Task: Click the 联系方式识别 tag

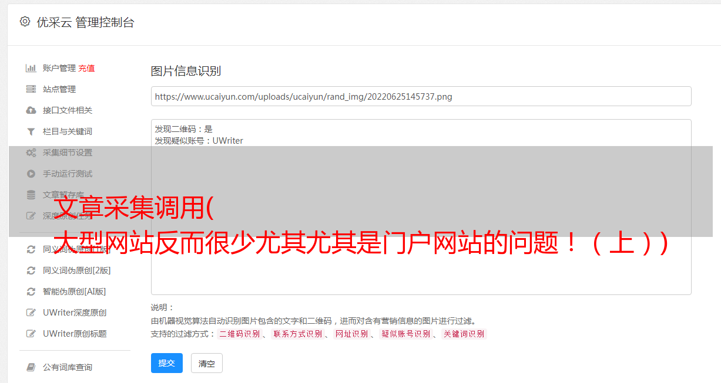Action: (x=297, y=334)
